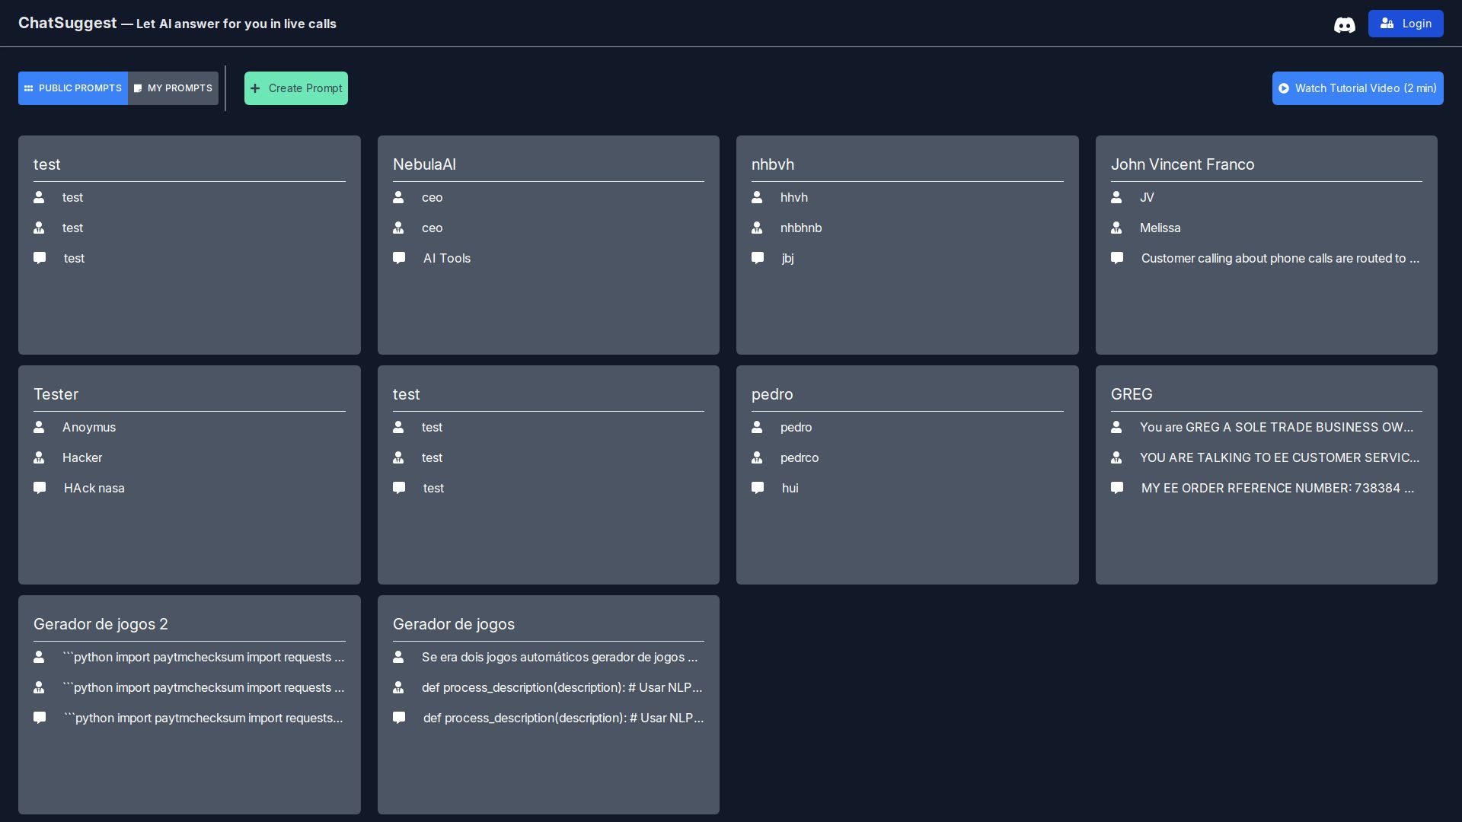Click the agent icon beside "Hacker"
The width and height of the screenshot is (1462, 822).
point(39,457)
